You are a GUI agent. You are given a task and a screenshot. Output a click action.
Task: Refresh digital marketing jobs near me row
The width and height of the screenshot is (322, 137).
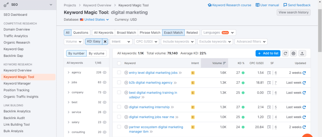coord(304,117)
